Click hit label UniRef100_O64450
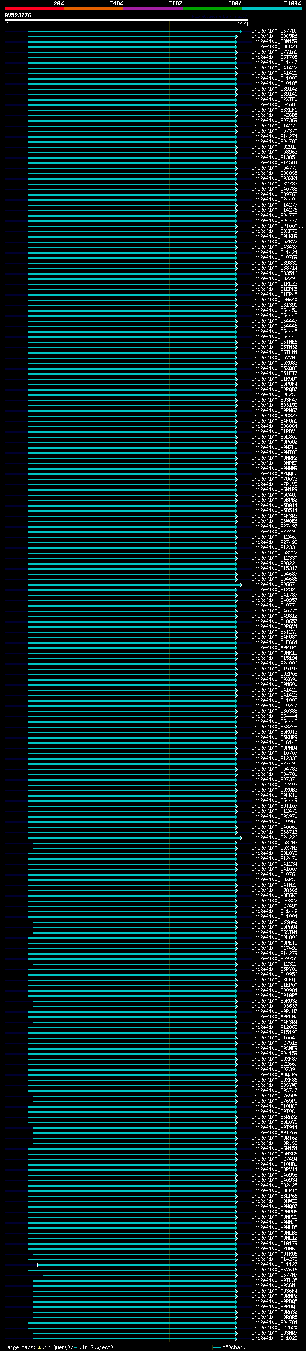Screen dimensions: 306x1351 [x=274, y=311]
